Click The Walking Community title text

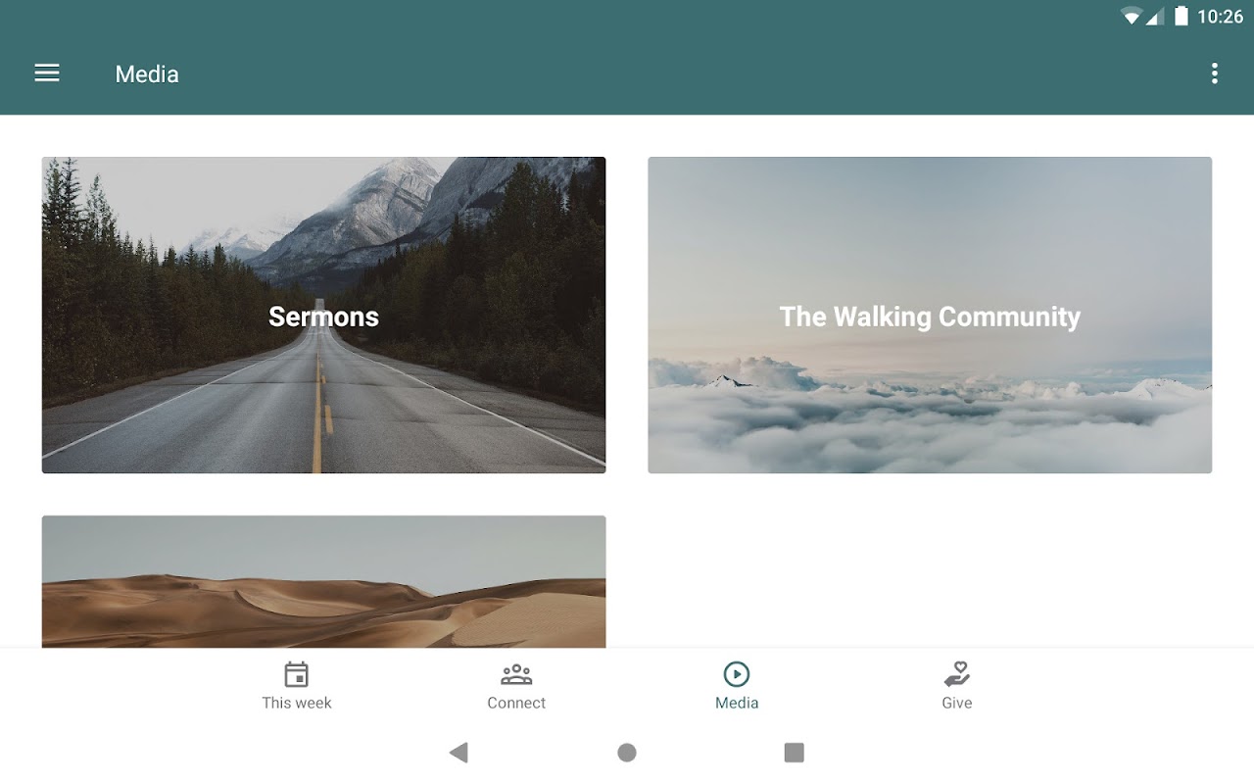(930, 317)
